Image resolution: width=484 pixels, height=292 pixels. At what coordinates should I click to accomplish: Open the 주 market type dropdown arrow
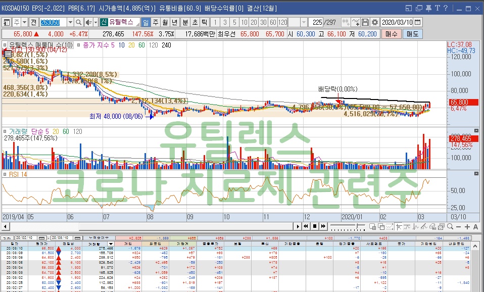tap(25, 22)
